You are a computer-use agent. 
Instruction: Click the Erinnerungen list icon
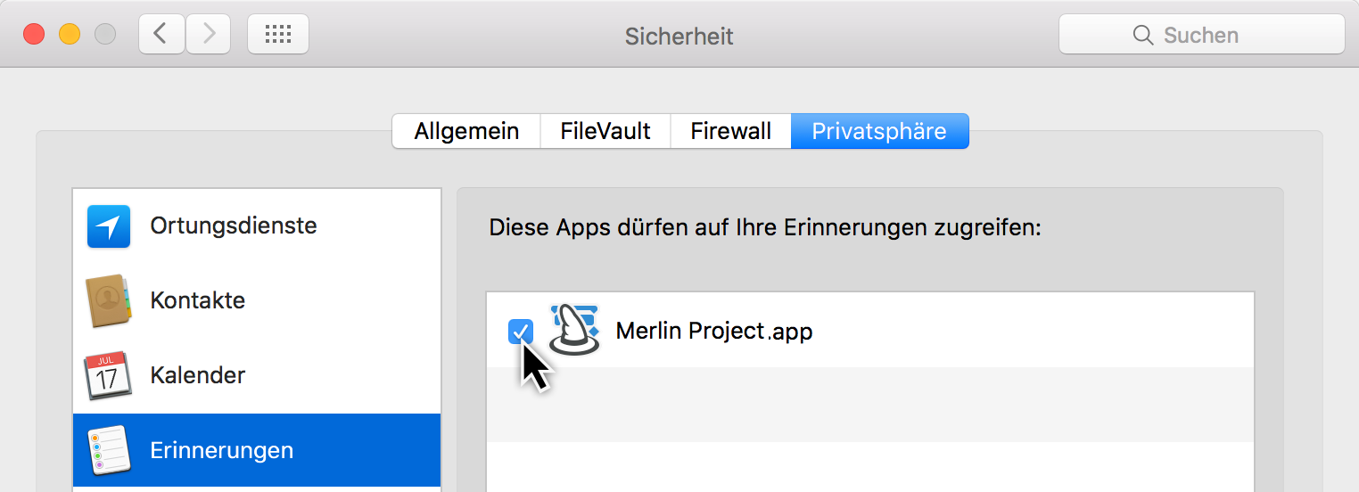pyautogui.click(x=109, y=450)
